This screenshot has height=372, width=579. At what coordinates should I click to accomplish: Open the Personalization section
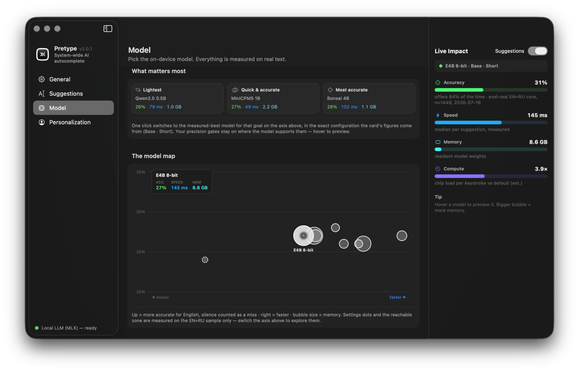pyautogui.click(x=73, y=122)
